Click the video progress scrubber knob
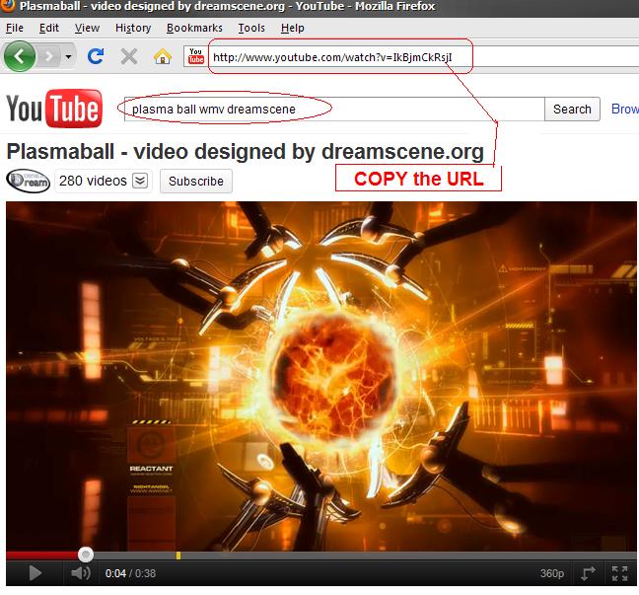639x595 pixels. 86,555
